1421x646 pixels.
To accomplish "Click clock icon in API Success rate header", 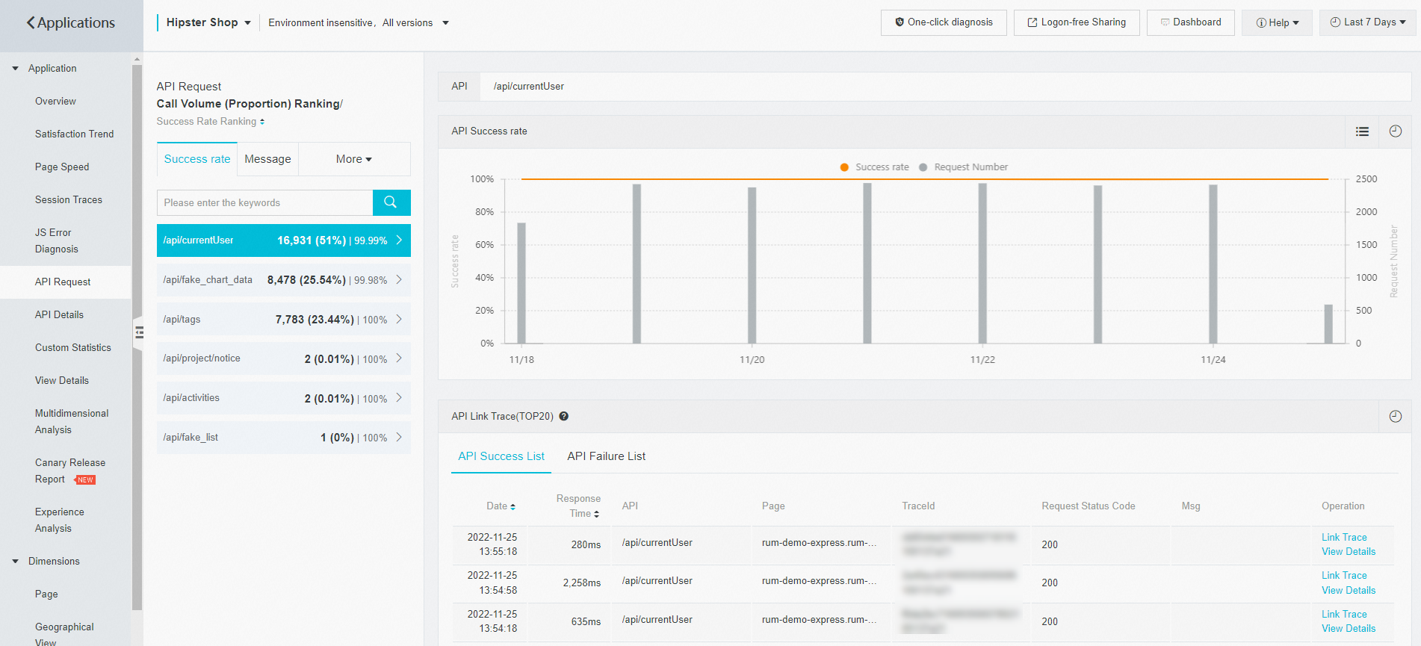I will [1395, 131].
